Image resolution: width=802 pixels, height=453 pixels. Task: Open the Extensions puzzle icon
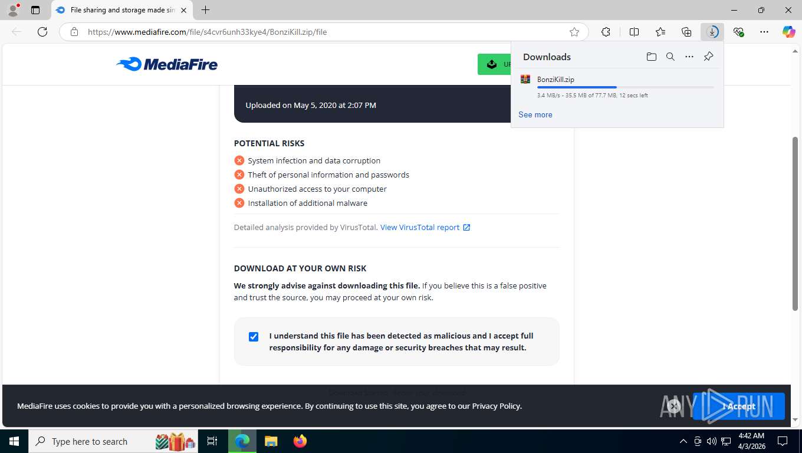coord(606,32)
